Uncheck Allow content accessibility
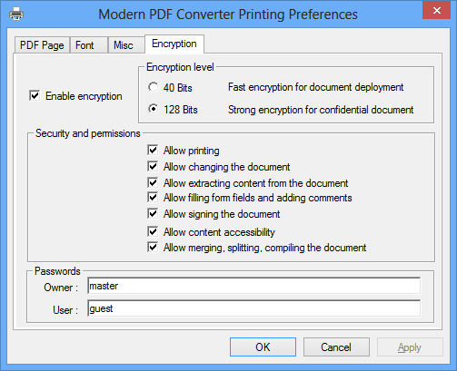Screen dimensions: 457x371 click(x=153, y=231)
